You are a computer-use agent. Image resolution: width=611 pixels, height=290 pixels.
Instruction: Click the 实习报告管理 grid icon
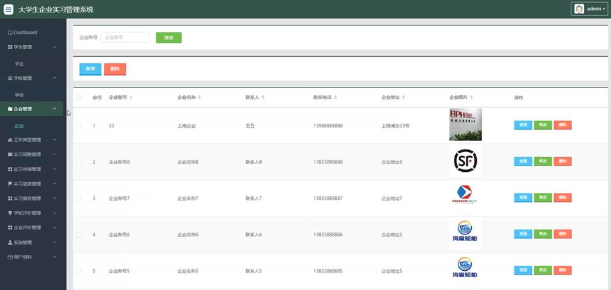[x=10, y=199]
